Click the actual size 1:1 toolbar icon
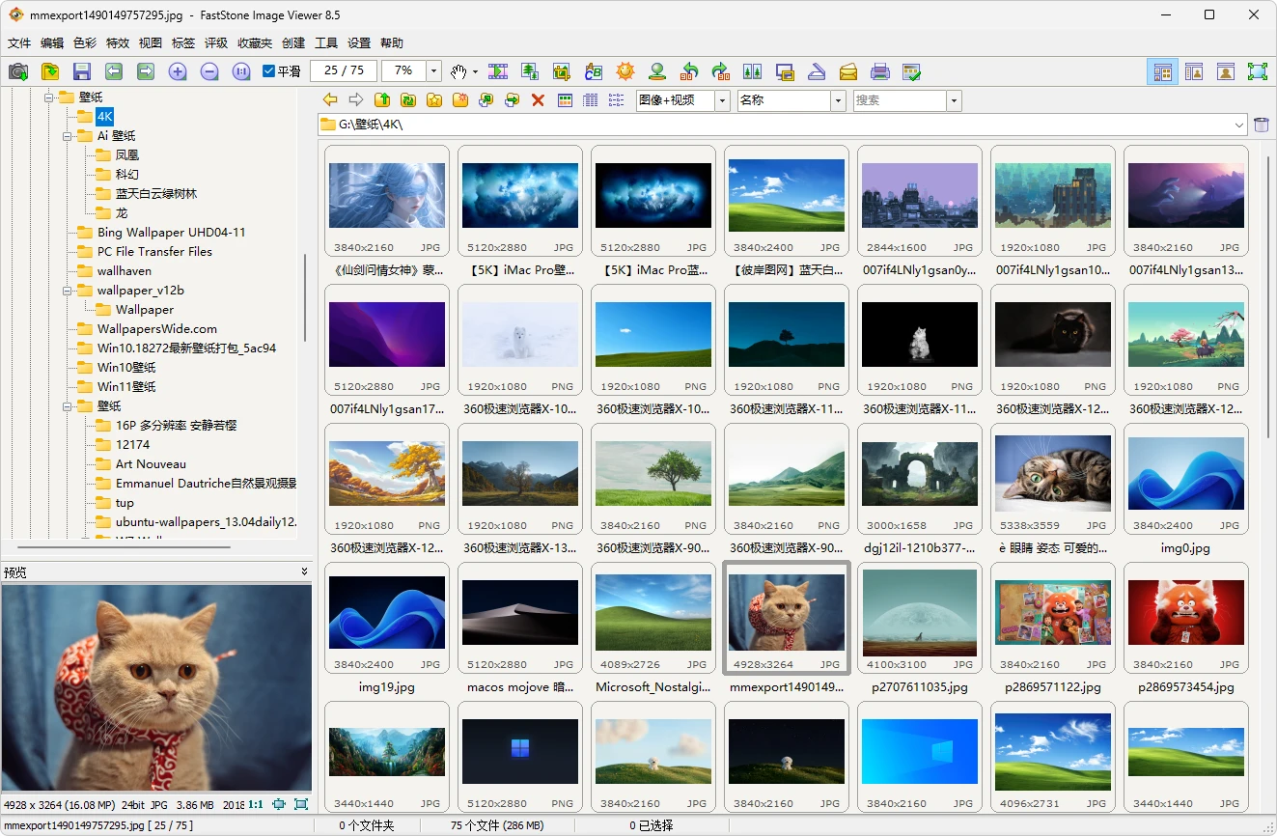 [x=241, y=71]
